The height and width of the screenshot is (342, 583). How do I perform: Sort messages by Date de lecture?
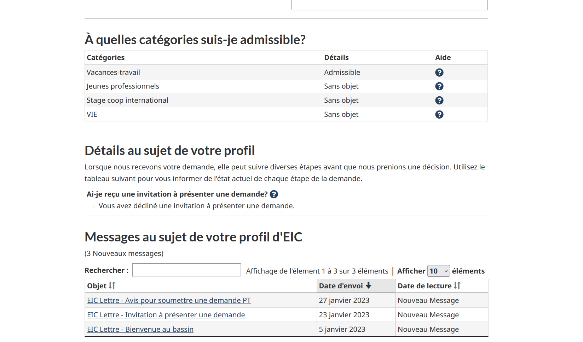(x=457, y=285)
